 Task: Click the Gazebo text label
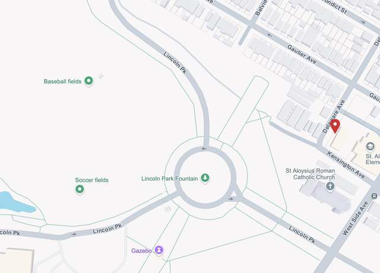coord(141,250)
